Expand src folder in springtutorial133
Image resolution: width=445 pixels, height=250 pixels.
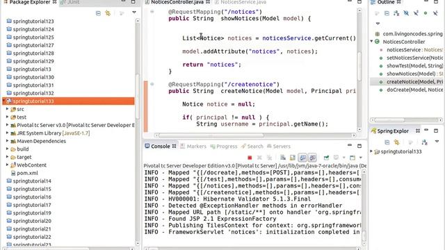(7, 109)
